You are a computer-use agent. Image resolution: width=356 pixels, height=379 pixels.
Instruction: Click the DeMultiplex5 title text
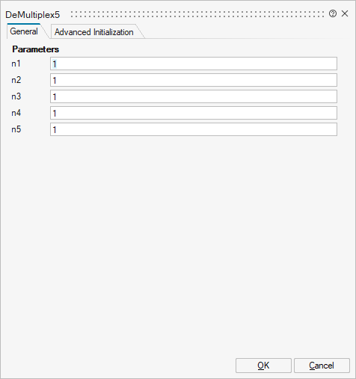33,15
